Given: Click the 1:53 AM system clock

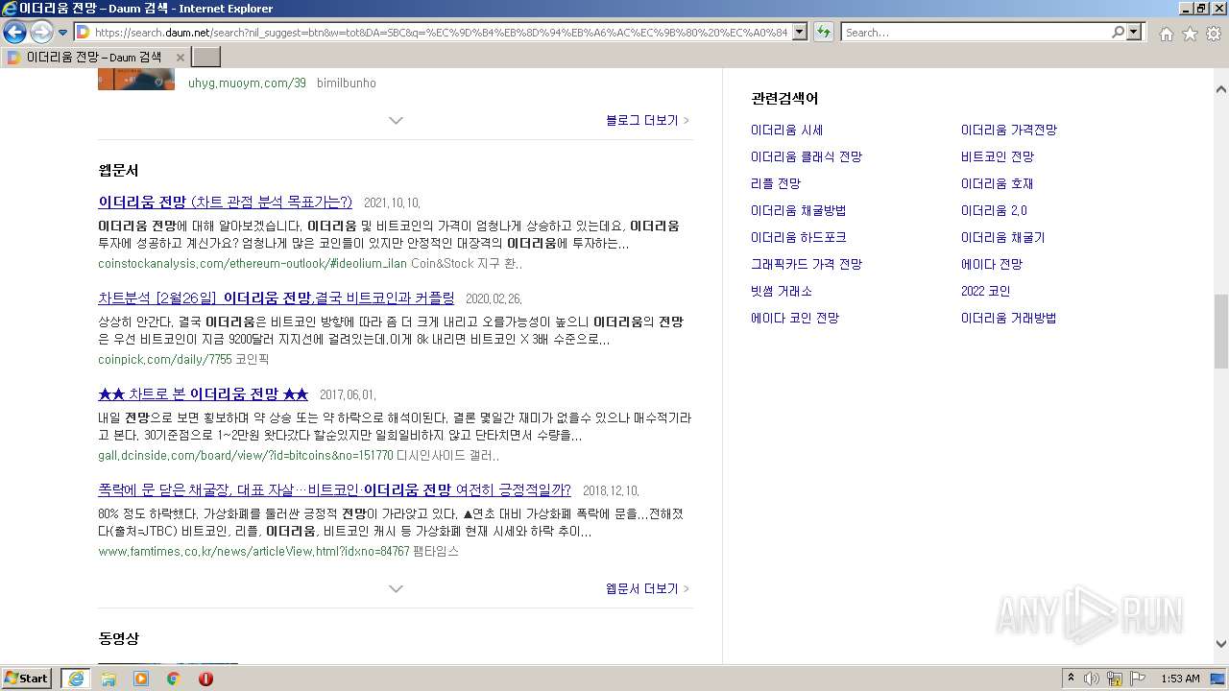Looking at the screenshot, I should pos(1180,679).
